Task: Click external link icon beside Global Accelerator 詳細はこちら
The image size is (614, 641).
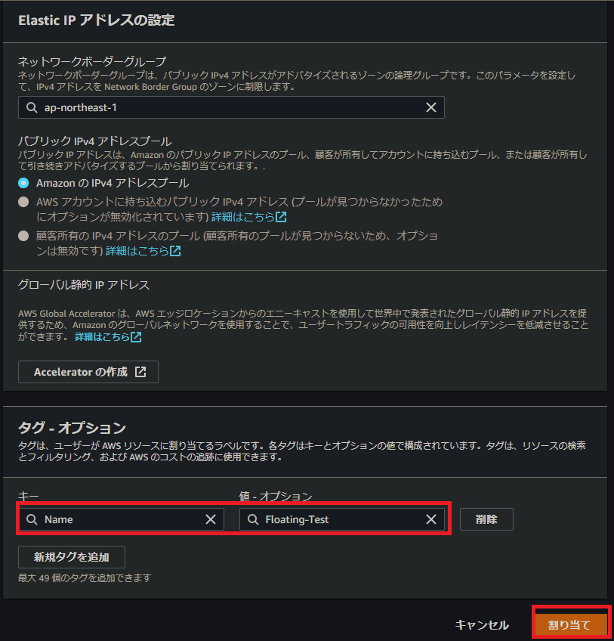Action: pyautogui.click(x=136, y=337)
